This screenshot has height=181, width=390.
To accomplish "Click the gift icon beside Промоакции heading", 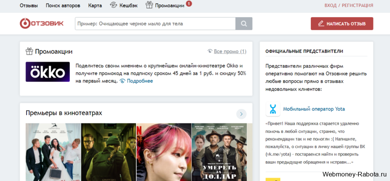I will [29, 51].
